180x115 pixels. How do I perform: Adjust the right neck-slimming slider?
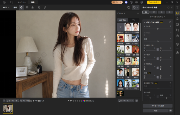pos(161,50)
